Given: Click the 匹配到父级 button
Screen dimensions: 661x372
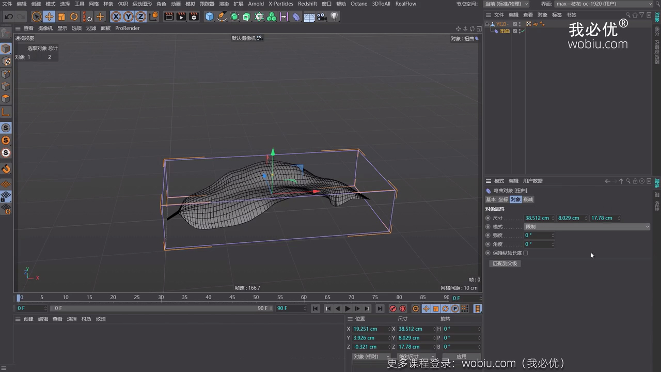Looking at the screenshot, I should [x=505, y=263].
